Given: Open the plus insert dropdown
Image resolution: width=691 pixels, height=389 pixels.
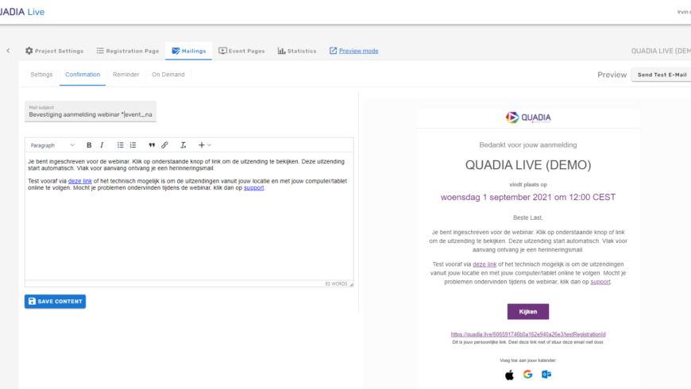Looking at the screenshot, I should pyautogui.click(x=204, y=145).
